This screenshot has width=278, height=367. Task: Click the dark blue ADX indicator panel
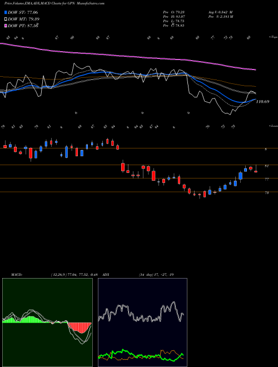coord(142,323)
